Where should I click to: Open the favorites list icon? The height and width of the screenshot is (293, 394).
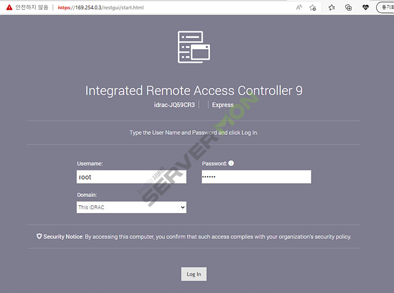[332, 7]
